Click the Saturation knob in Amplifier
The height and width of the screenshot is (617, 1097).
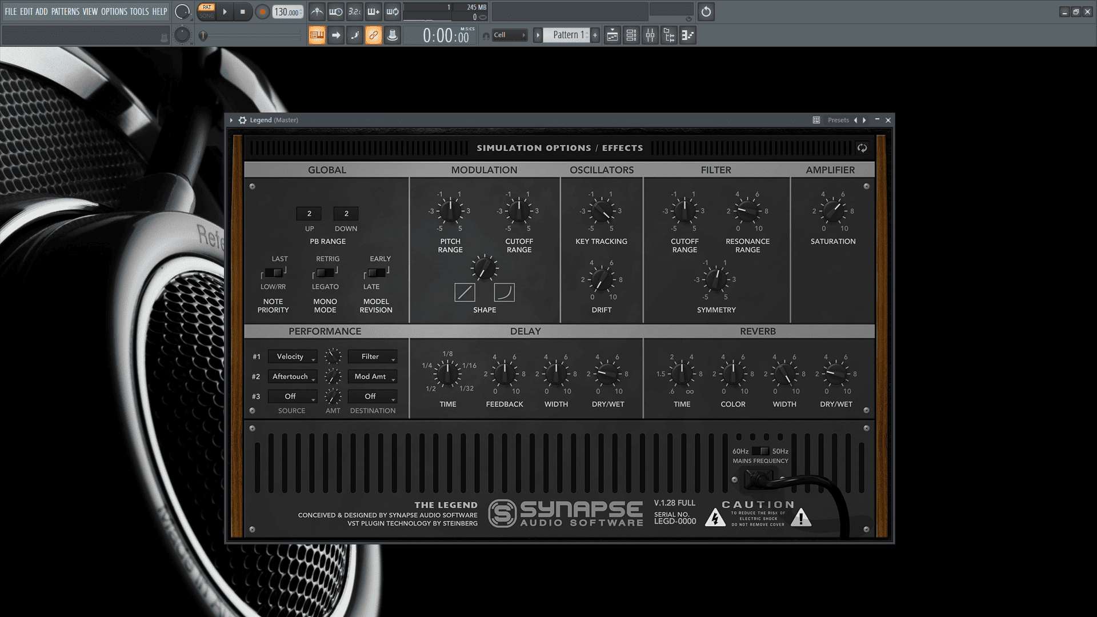click(x=833, y=211)
